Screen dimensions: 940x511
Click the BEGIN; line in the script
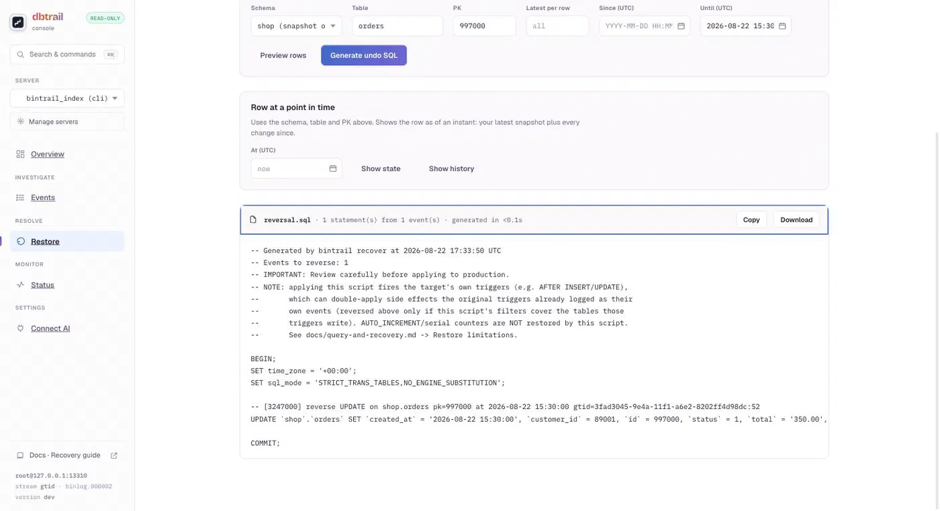[263, 359]
